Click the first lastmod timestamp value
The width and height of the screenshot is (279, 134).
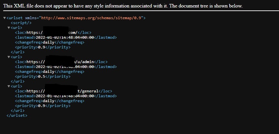point(65,37)
